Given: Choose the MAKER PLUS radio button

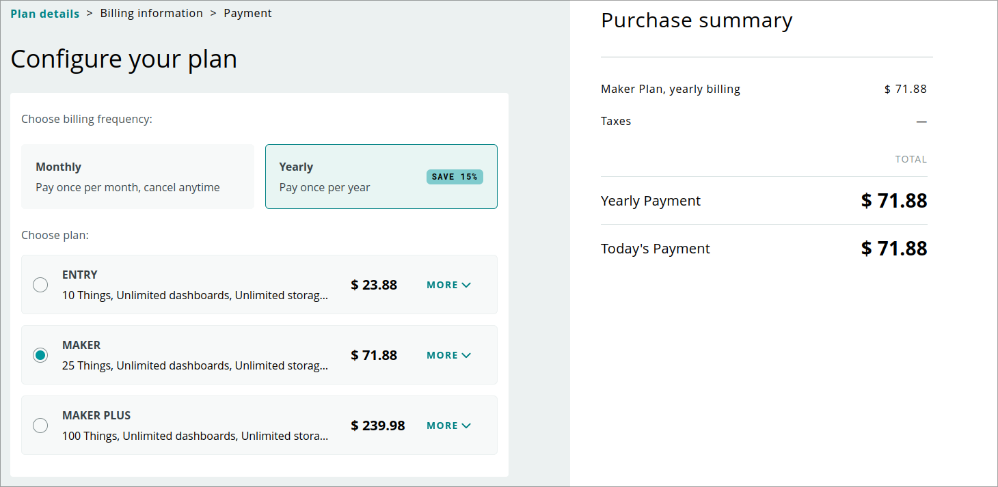Looking at the screenshot, I should (40, 426).
